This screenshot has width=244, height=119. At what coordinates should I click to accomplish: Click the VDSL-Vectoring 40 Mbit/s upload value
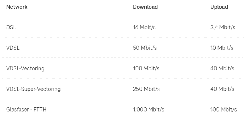pyautogui.click(x=222, y=68)
